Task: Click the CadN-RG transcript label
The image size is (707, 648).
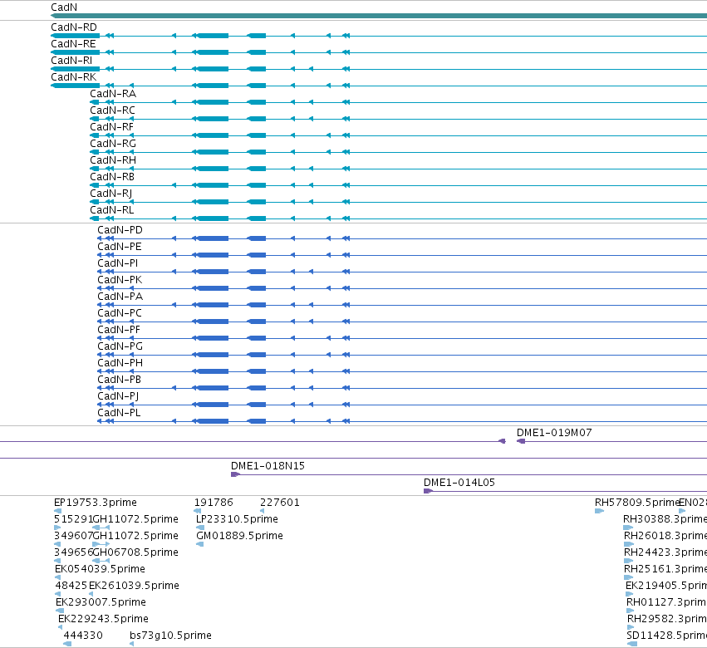Action: pyautogui.click(x=113, y=144)
